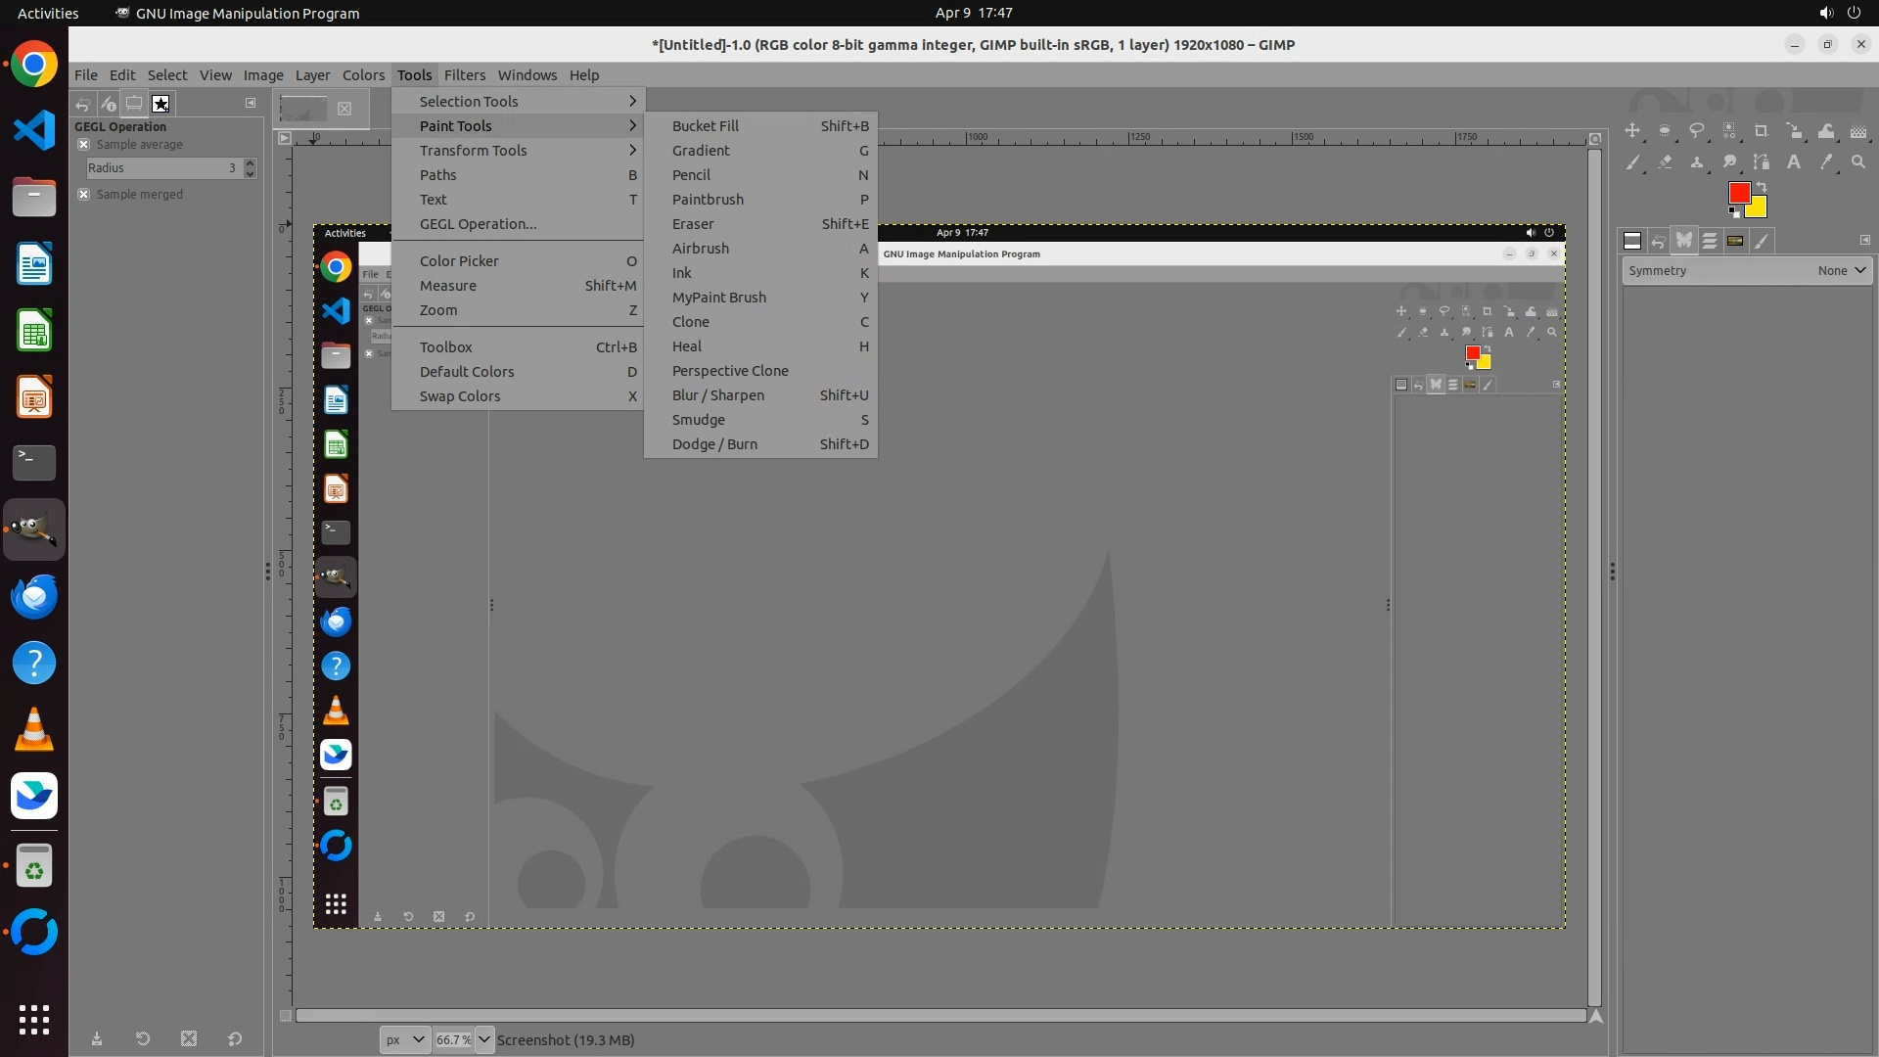Select the Move tool in toolbox

[1631, 131]
